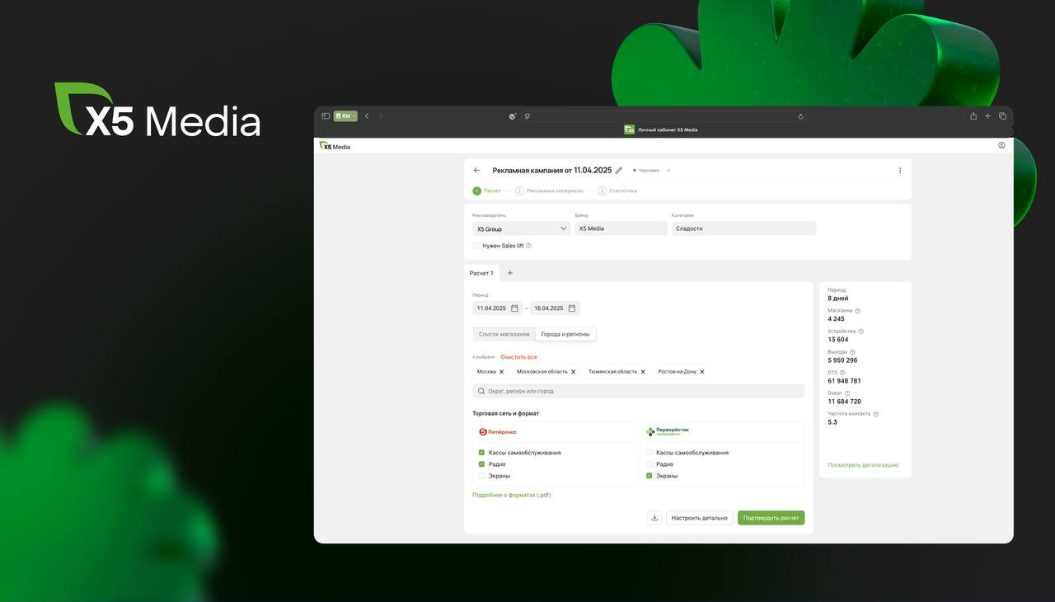1055x602 pixels.
Task: Select the Расчет step
Action: click(487, 190)
